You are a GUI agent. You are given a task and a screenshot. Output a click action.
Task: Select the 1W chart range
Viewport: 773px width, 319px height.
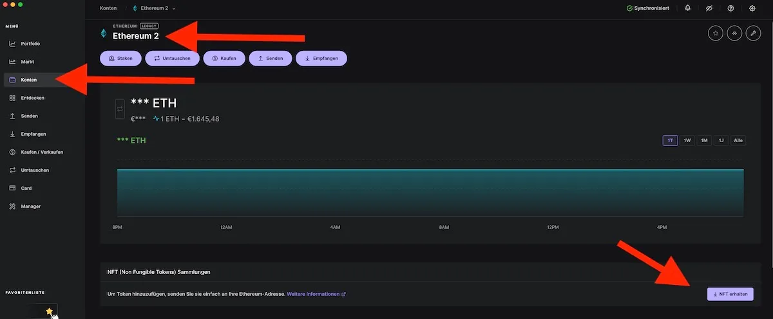[687, 140]
